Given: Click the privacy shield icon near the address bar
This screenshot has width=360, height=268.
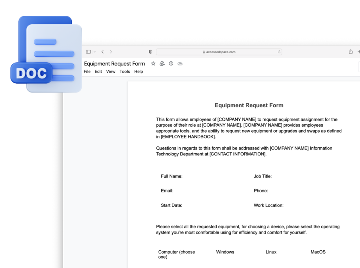Looking at the screenshot, I should pos(150,51).
